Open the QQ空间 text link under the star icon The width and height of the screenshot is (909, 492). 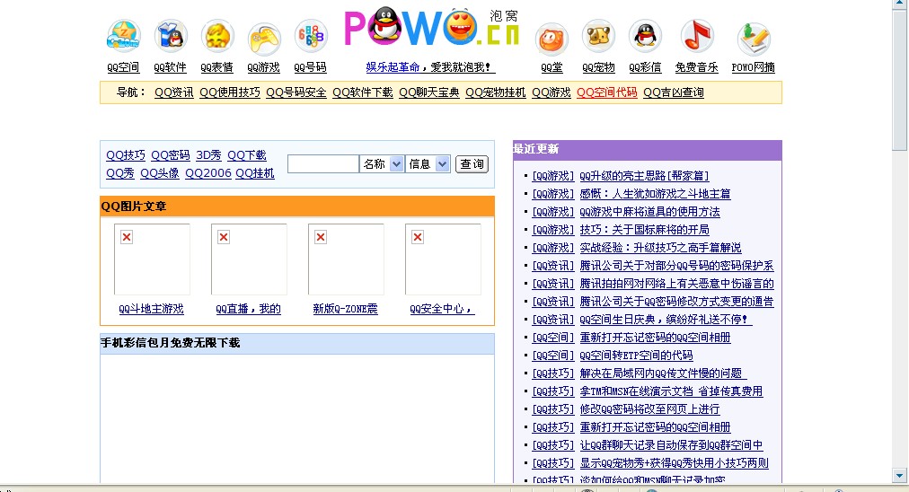123,67
